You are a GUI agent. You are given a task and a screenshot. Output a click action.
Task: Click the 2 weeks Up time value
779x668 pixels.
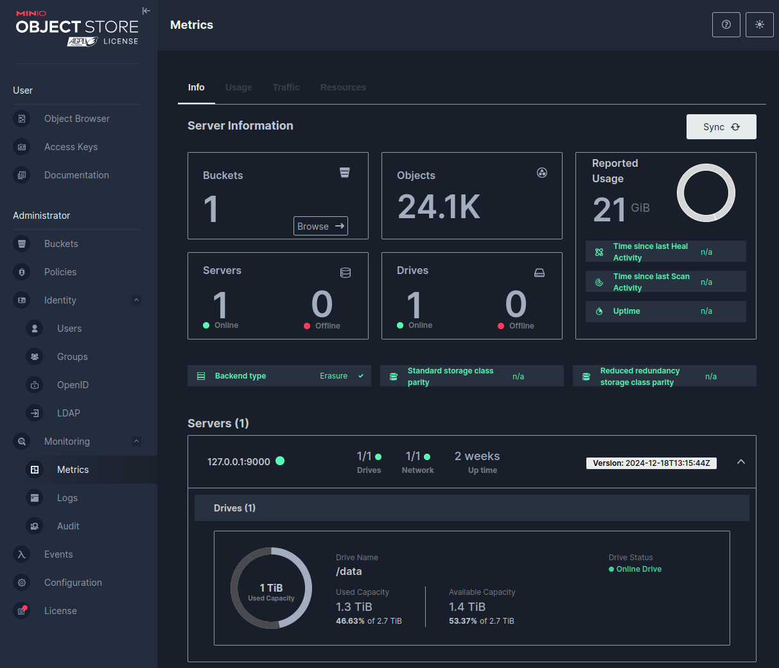pos(477,456)
